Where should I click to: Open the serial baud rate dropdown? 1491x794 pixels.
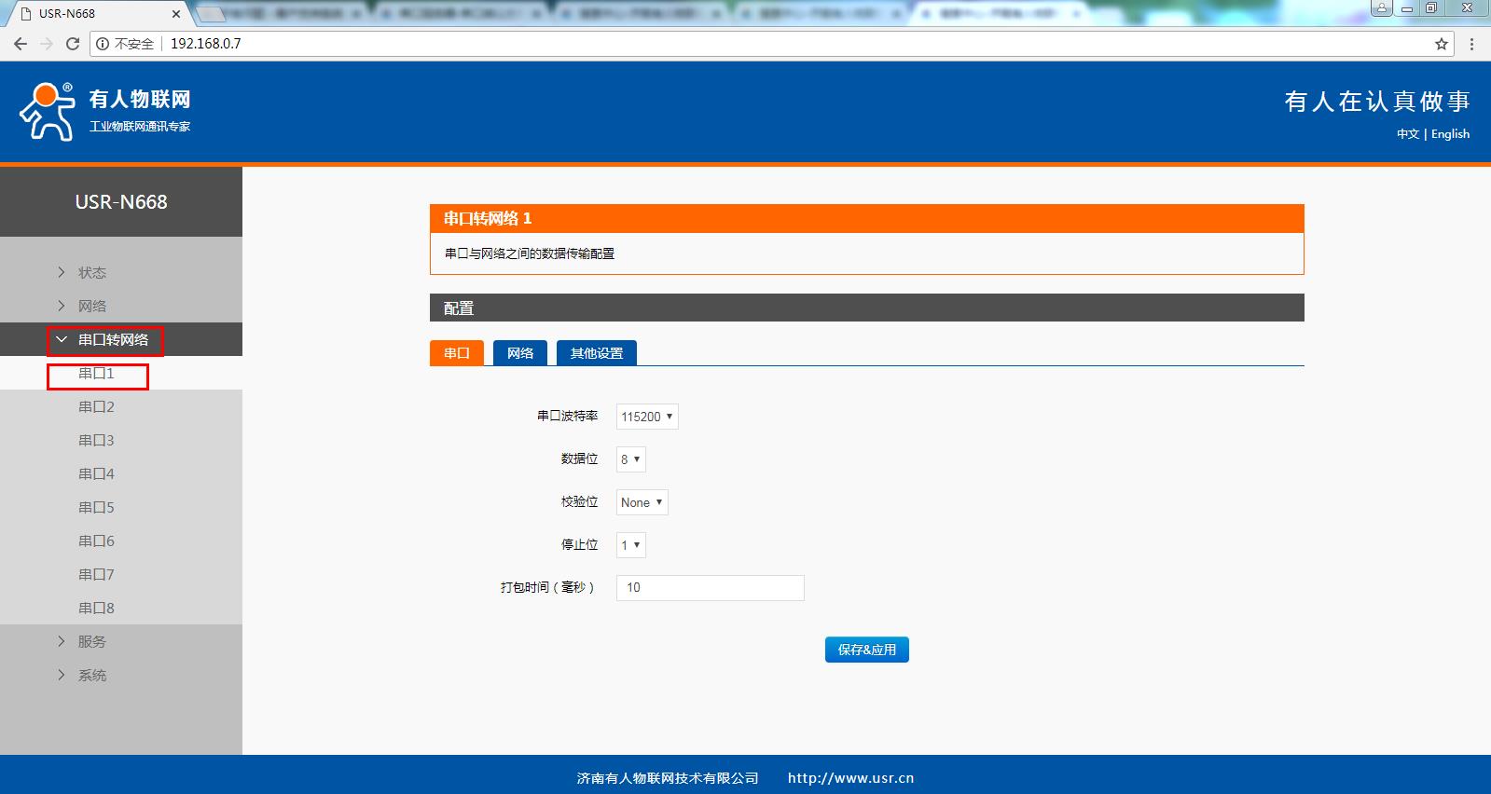tap(646, 417)
